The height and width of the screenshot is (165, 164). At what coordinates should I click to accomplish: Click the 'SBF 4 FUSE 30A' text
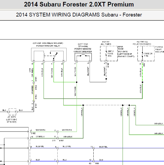point(110,54)
